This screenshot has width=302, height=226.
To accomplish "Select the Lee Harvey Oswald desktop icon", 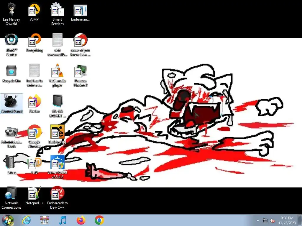I will pos(12,15).
